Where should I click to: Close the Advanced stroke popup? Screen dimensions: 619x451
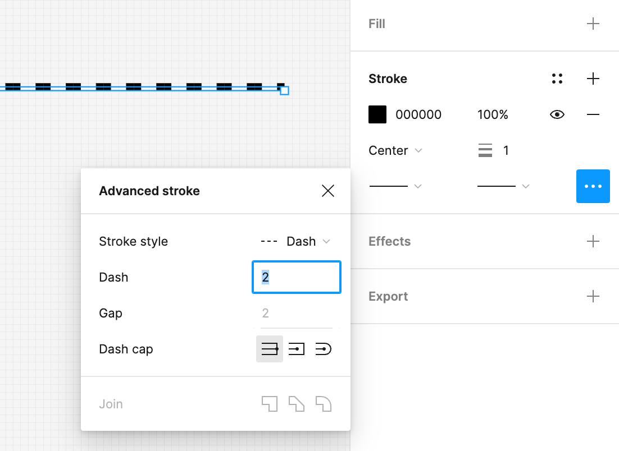[x=328, y=191]
